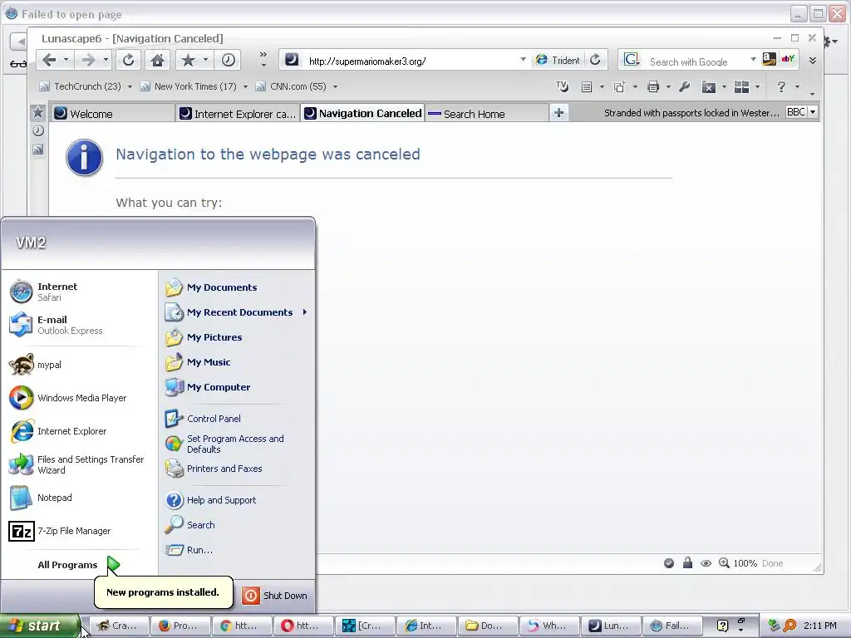Click the lock security icon in status bar
851x638 pixels.
coord(687,562)
